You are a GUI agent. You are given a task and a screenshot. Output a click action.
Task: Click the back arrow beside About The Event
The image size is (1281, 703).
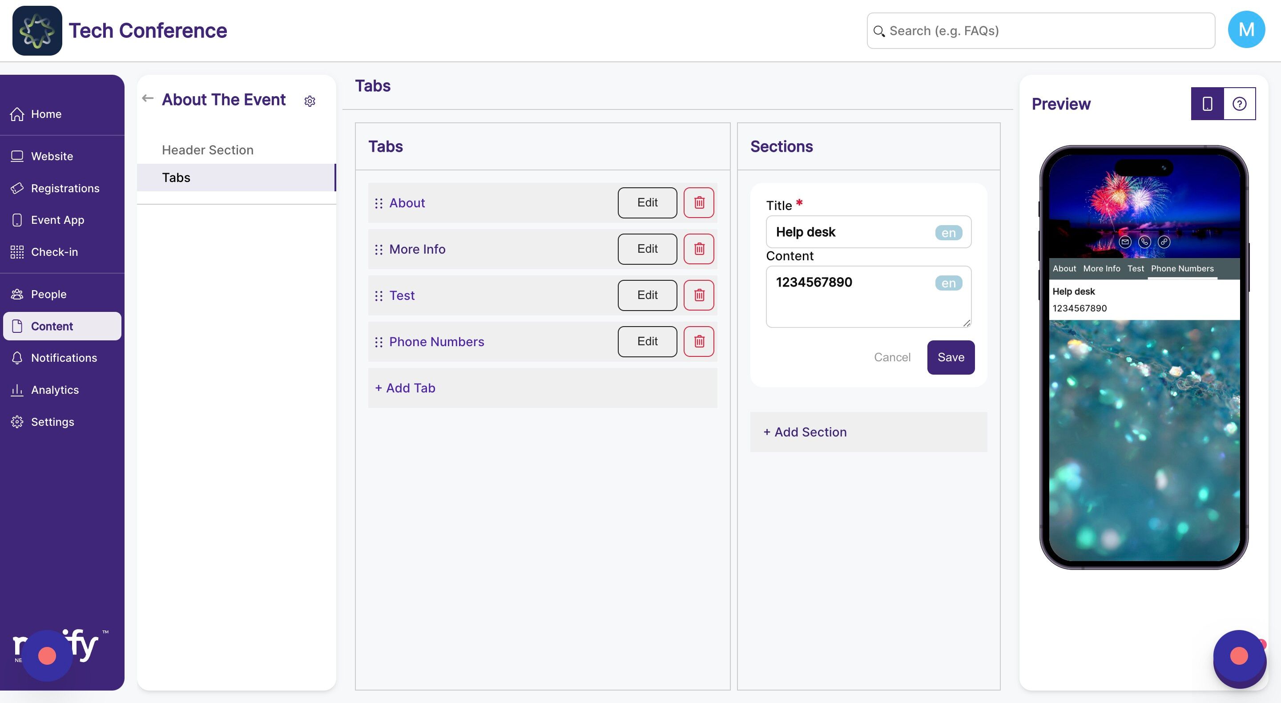(x=148, y=98)
